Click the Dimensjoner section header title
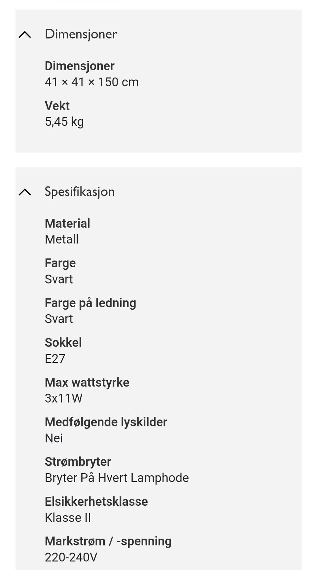This screenshot has height=570, width=317. coord(81,34)
